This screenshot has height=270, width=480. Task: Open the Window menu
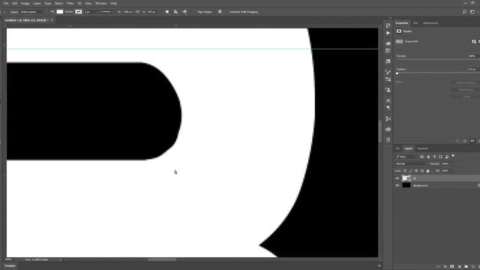[x=100, y=3]
